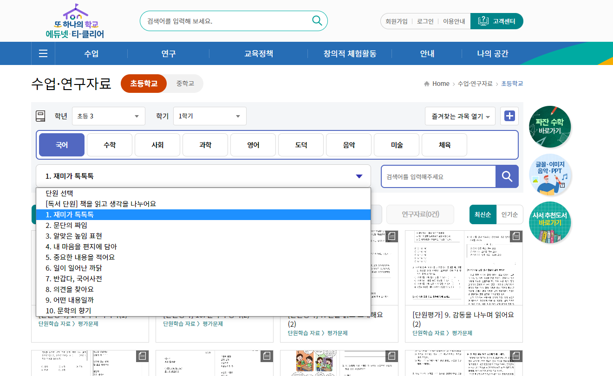Screen dimensions: 613x376
Task: Open the 짜잔 수학 바로가기 shortcut
Action: tap(550, 127)
